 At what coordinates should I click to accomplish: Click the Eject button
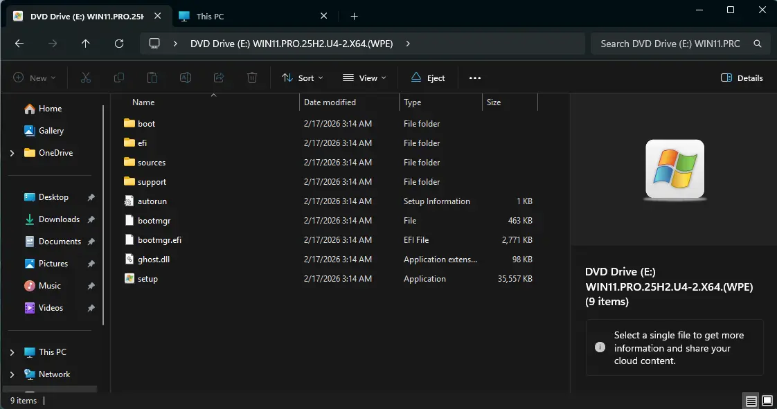(428, 78)
